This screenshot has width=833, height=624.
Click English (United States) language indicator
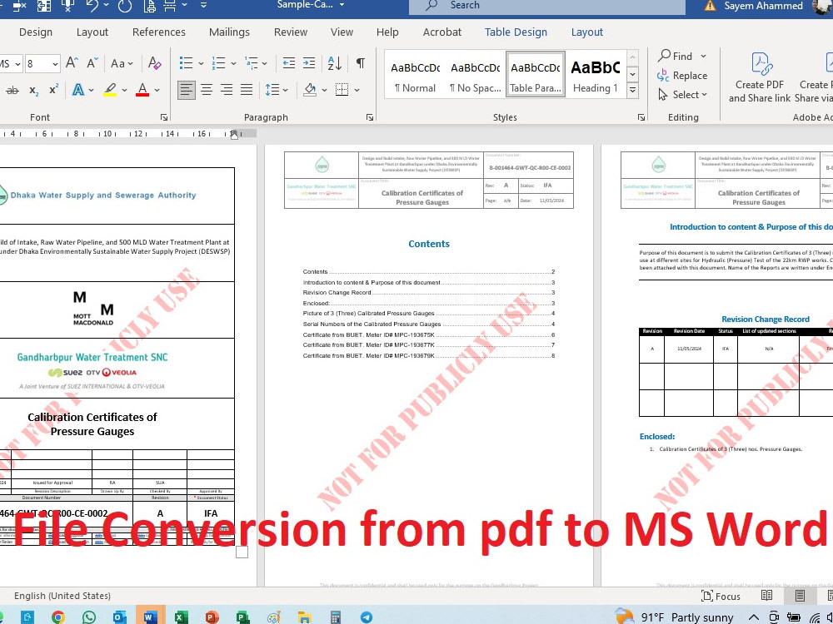pos(62,596)
